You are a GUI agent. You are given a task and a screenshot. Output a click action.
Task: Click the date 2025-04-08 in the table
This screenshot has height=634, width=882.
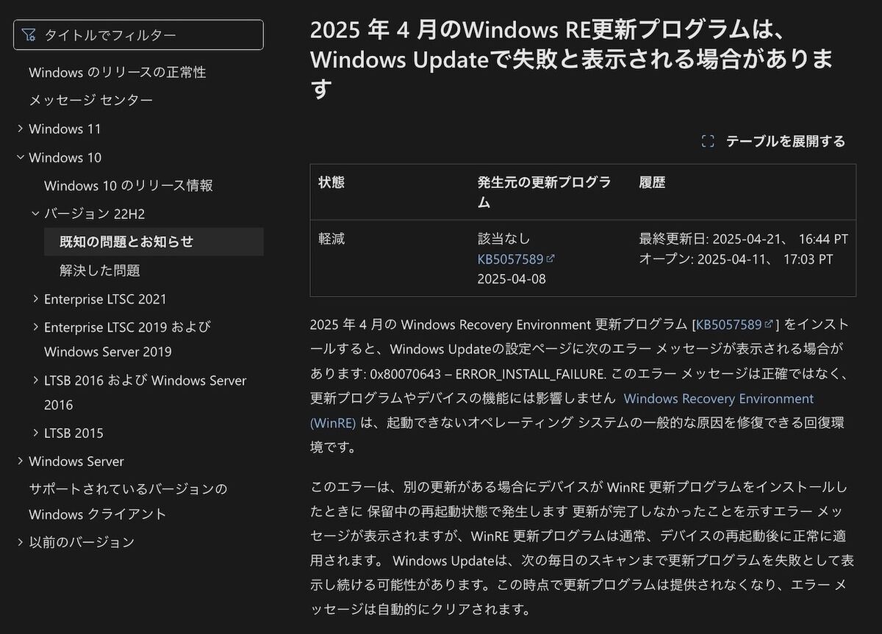click(512, 278)
